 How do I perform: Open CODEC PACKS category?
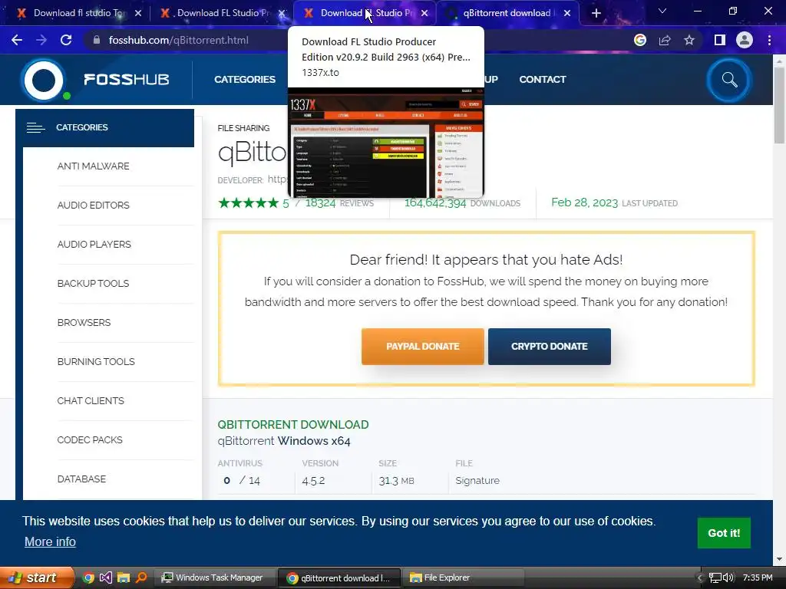pyautogui.click(x=90, y=439)
